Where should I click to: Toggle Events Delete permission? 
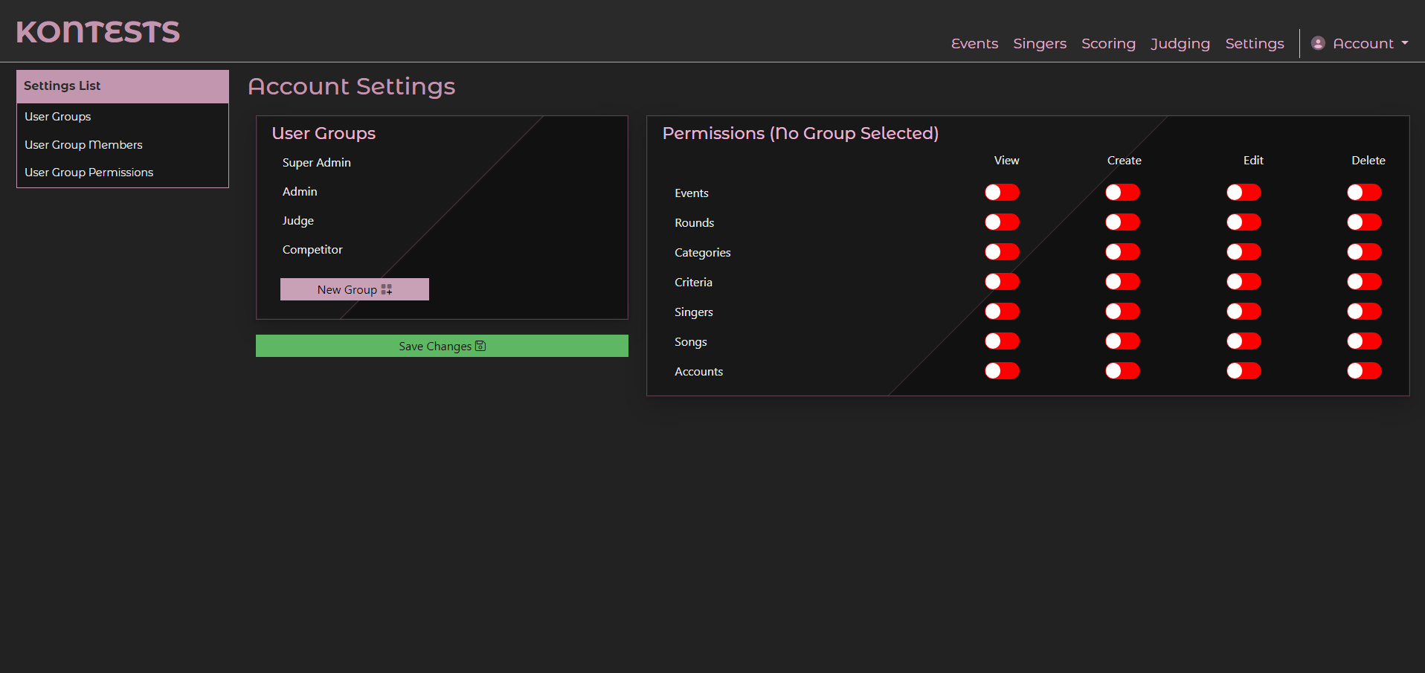pyautogui.click(x=1364, y=193)
